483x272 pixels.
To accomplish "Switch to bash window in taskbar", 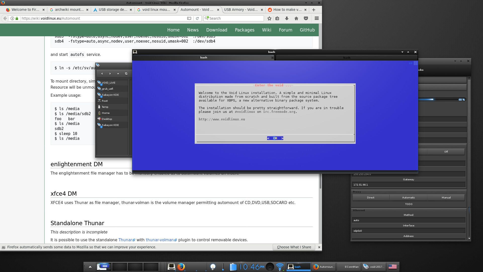I will 299,267.
